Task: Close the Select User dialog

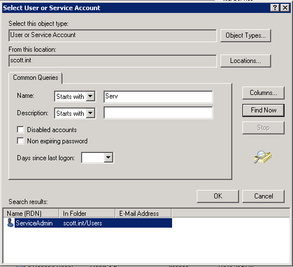Action: click(285, 8)
